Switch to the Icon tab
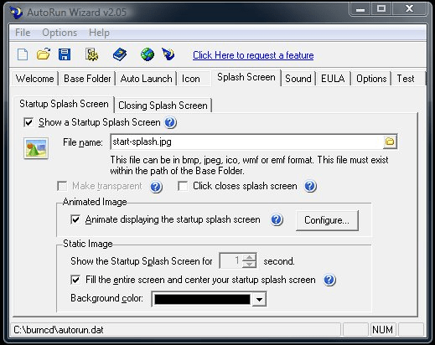This screenshot has height=345, width=435. coord(191,79)
